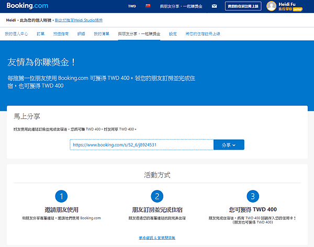Click the step 2 circle icon
The width and height of the screenshot is (314, 247).
point(157,196)
